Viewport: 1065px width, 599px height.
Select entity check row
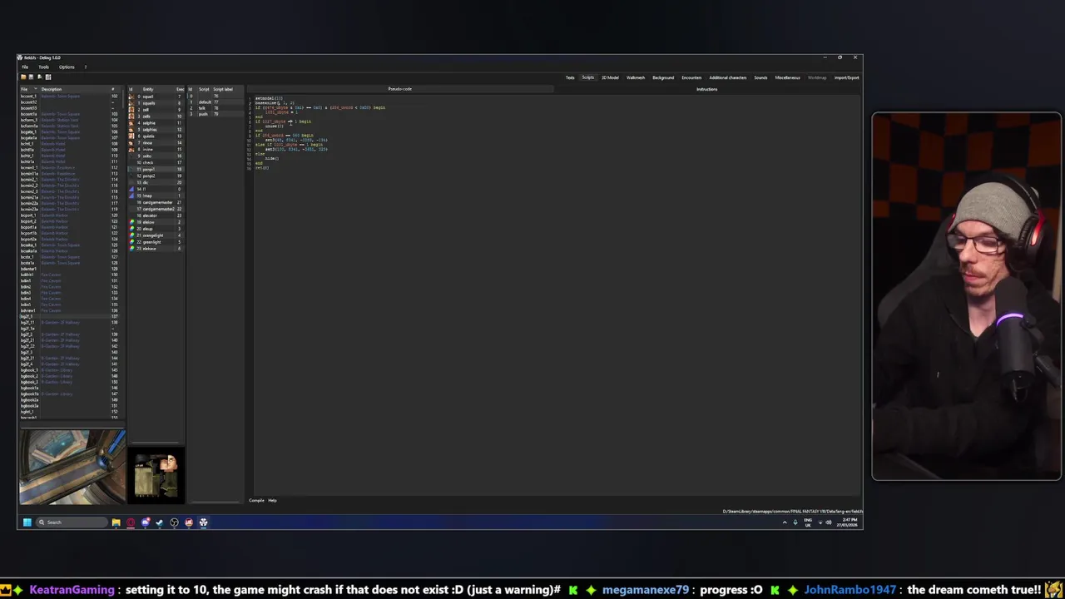click(x=156, y=163)
